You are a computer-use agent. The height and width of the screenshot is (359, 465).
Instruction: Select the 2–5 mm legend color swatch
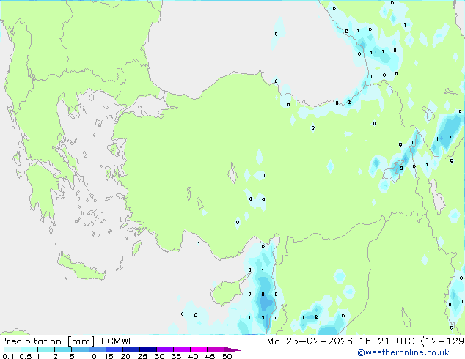[x=63, y=349]
